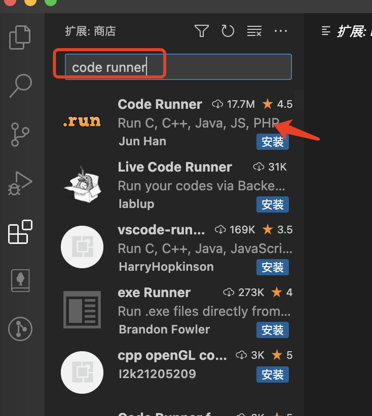This screenshot has height=416, width=372.
Task: Install exe Runner by Brandon Fowler
Action: pyautogui.click(x=272, y=330)
